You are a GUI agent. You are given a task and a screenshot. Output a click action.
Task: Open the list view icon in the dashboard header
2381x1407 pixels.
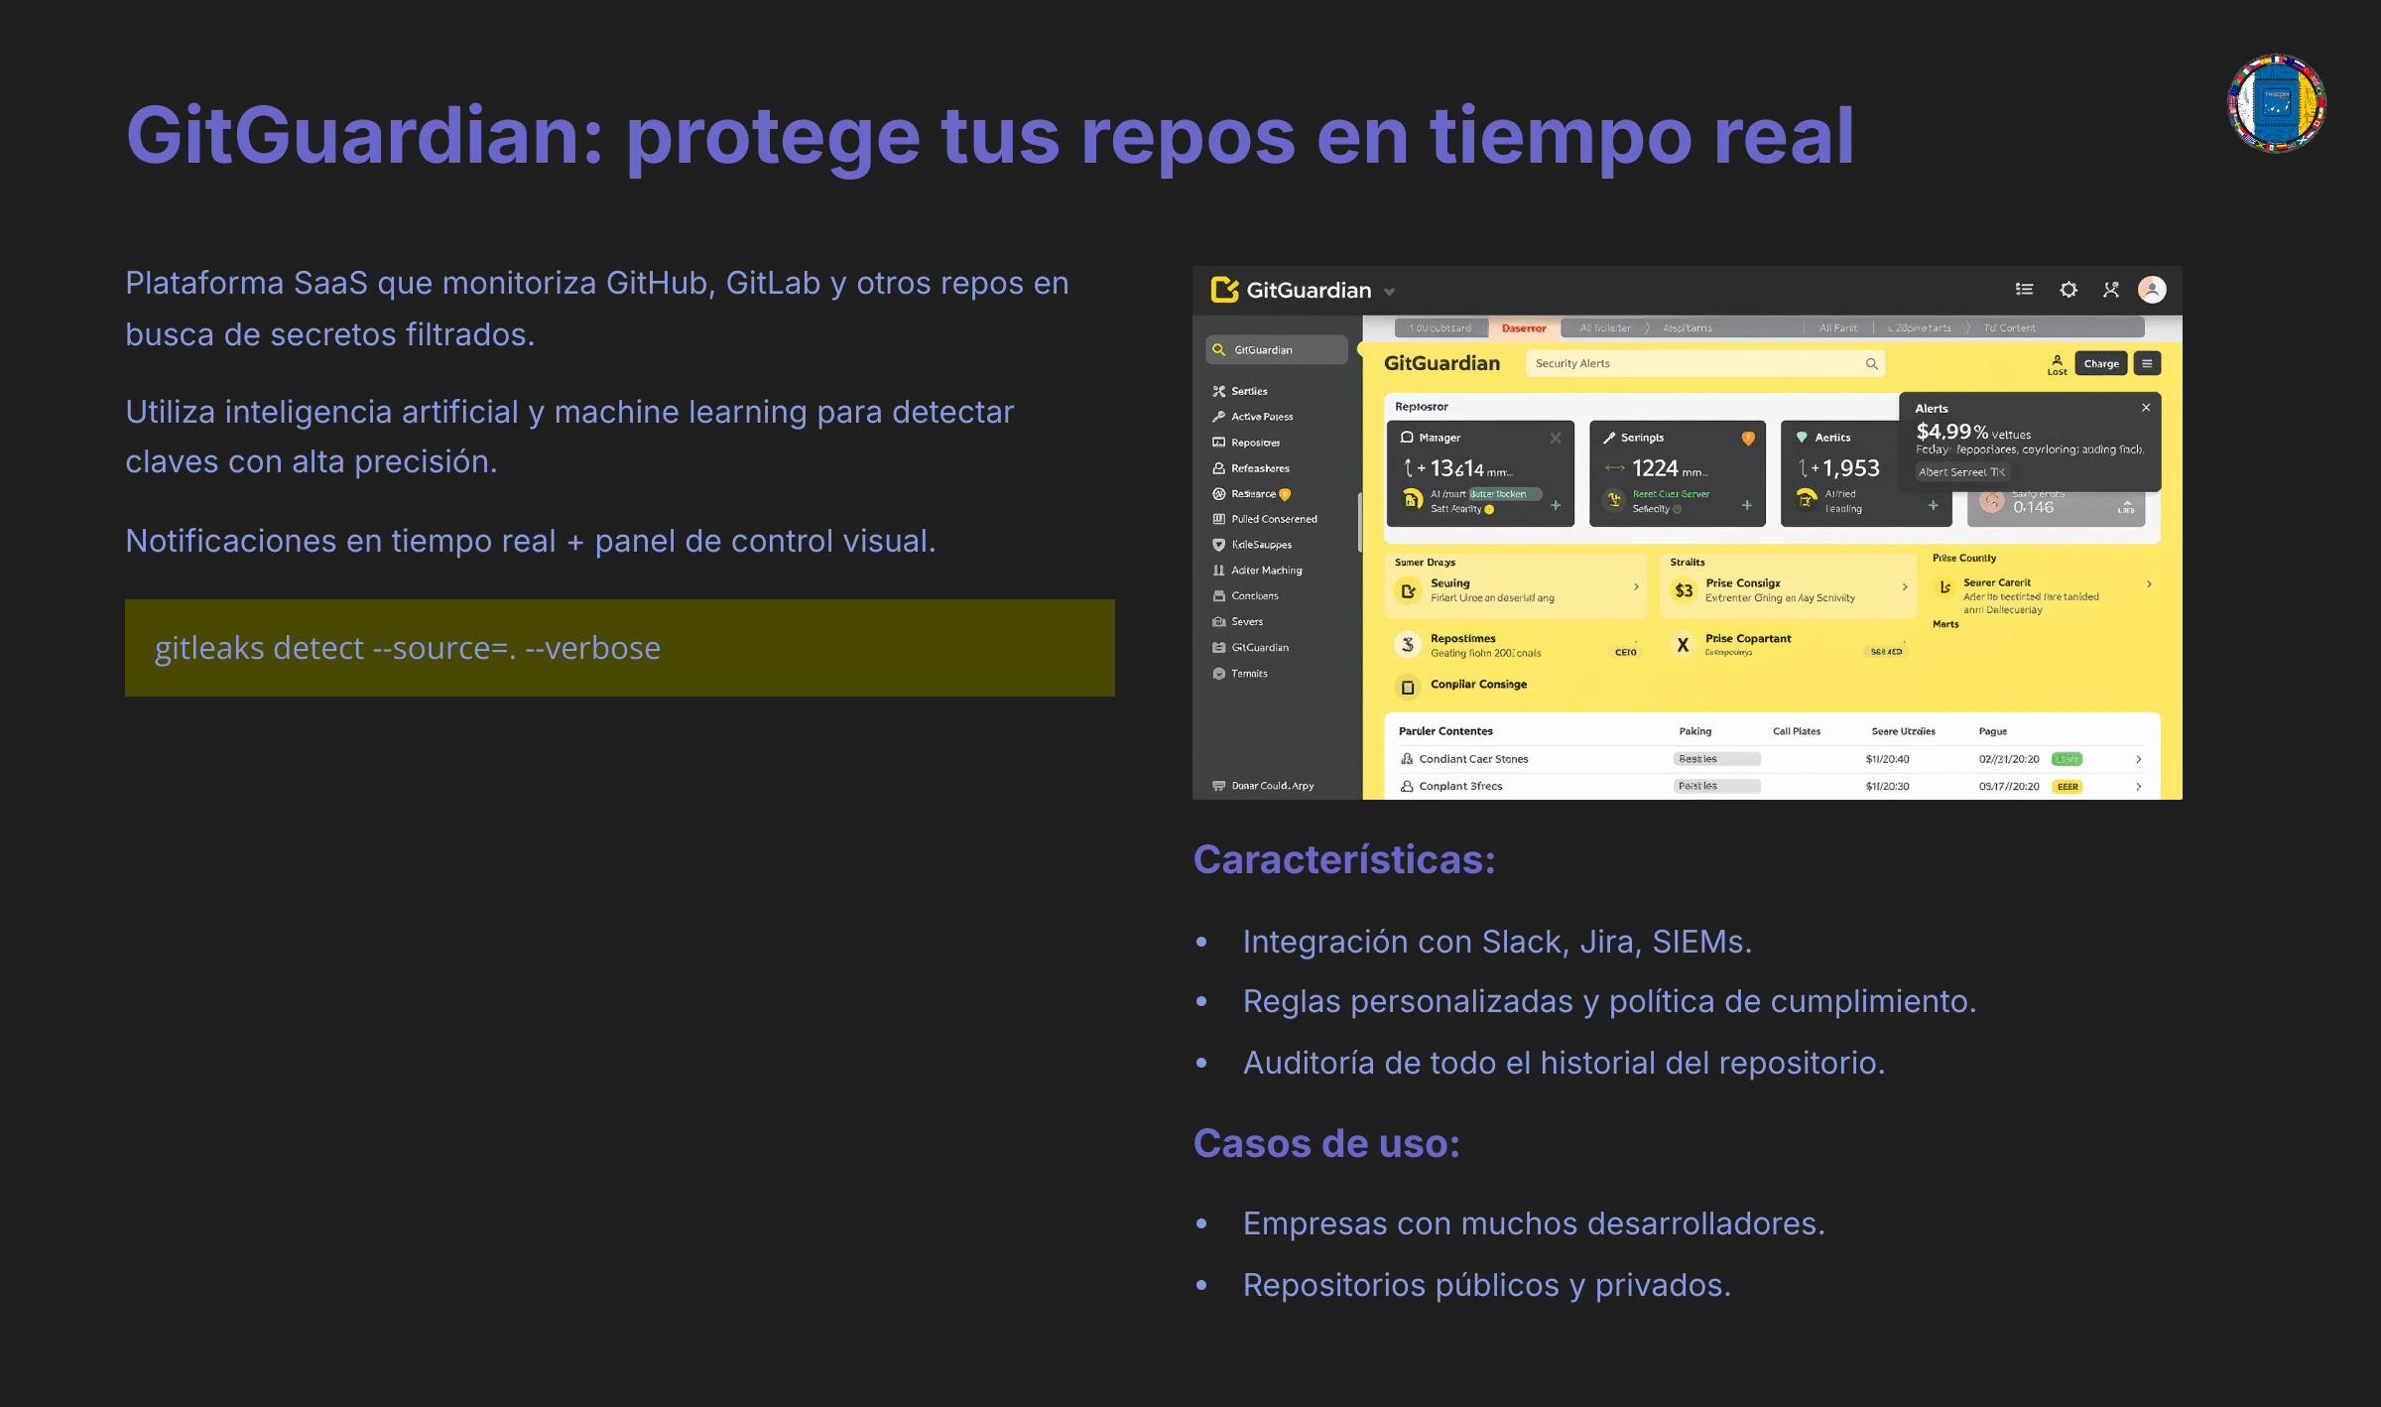click(x=2024, y=290)
